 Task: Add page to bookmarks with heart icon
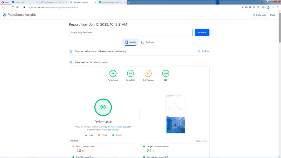tap(258, 7)
